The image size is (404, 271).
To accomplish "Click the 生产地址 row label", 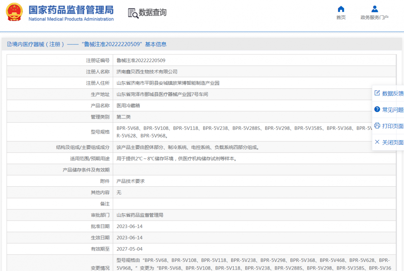I will 100,94.
